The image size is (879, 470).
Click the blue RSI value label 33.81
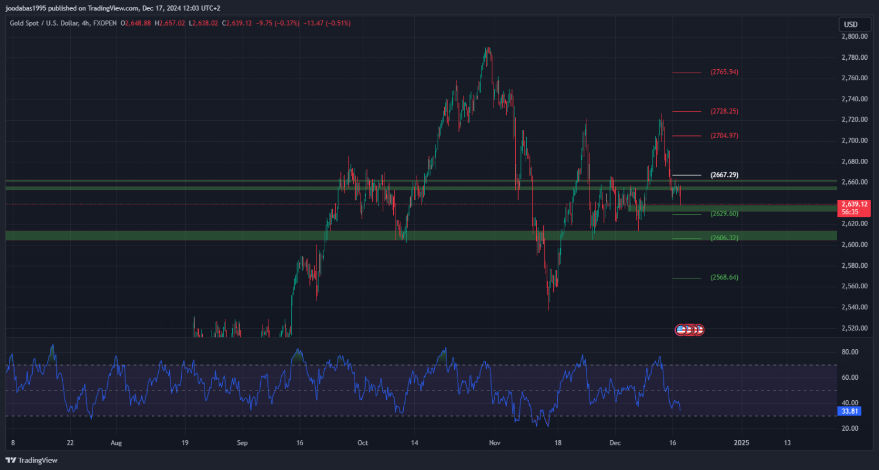850,411
